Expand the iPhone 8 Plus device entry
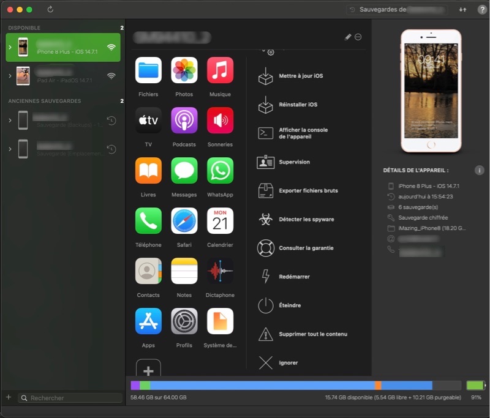This screenshot has width=490, height=418. (10, 47)
